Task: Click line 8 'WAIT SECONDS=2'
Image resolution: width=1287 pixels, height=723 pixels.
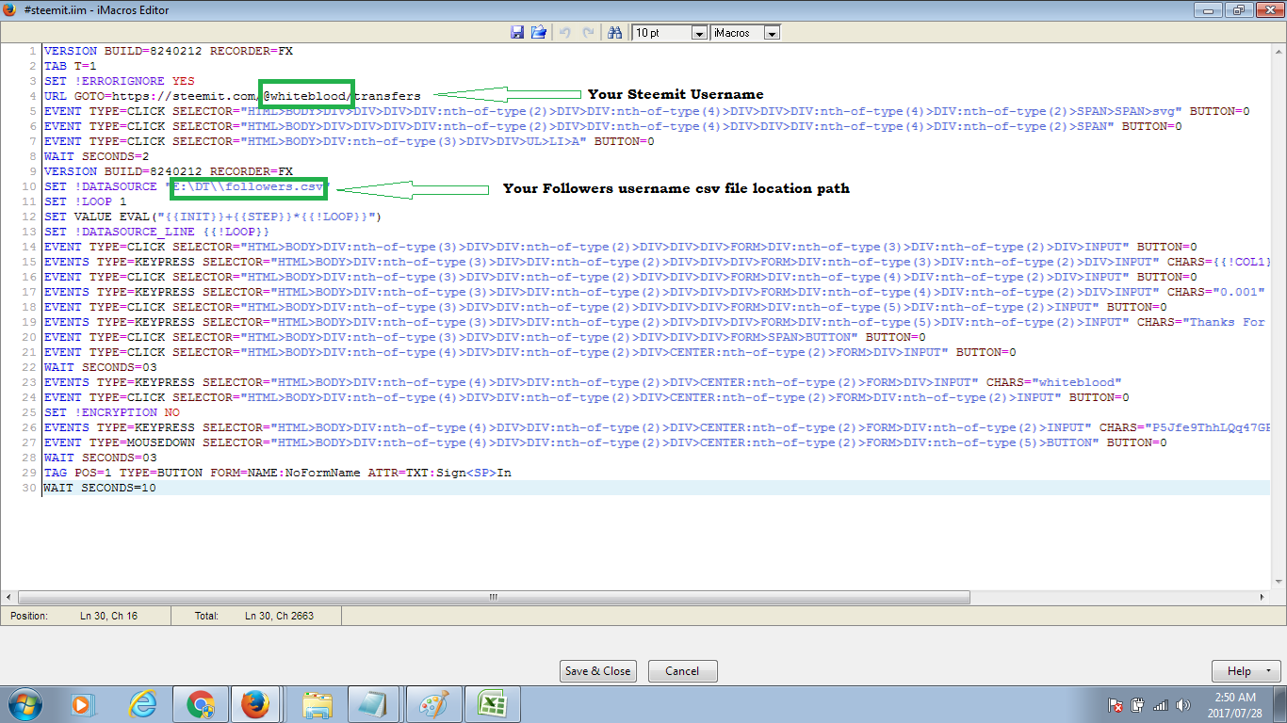Action: (x=96, y=156)
